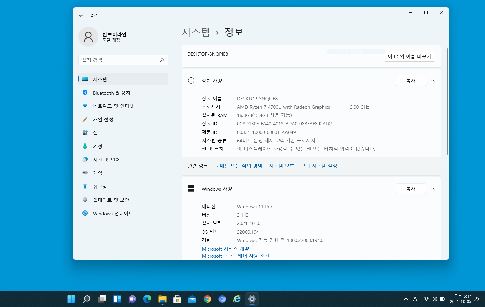This screenshot has height=307, width=485.
Task: Open Microsoft Store from taskbar
Action: click(x=177, y=299)
